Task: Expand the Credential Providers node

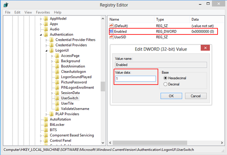Action: pos(47,45)
